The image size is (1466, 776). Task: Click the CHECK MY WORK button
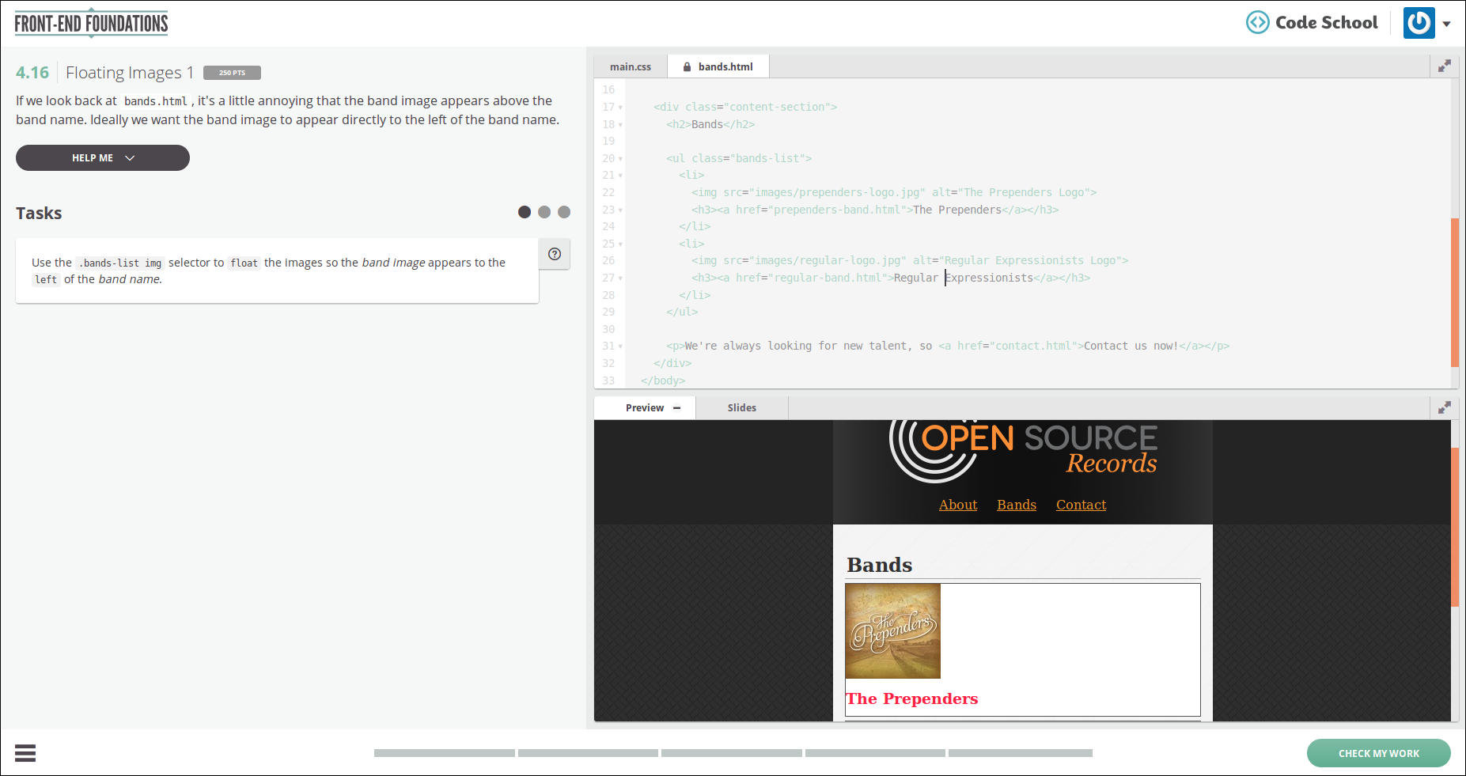click(1378, 753)
